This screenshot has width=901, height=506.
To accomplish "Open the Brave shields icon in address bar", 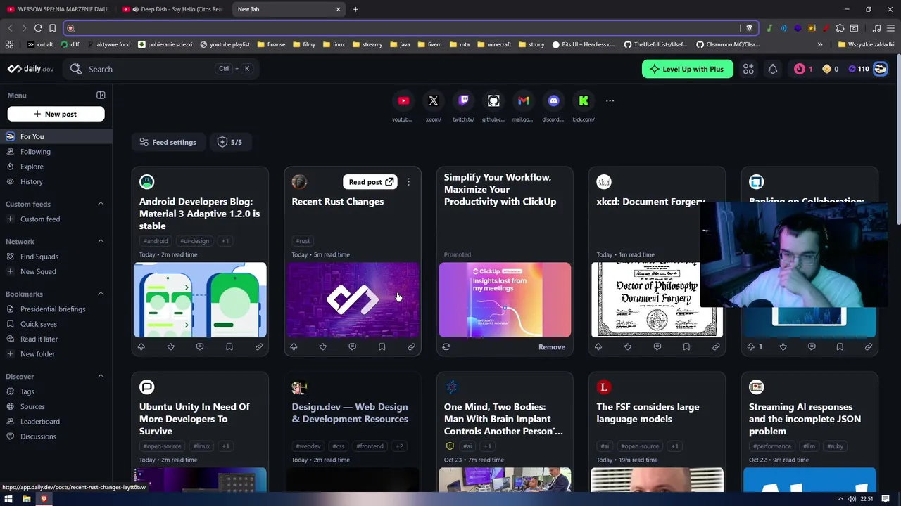I will tap(749, 28).
